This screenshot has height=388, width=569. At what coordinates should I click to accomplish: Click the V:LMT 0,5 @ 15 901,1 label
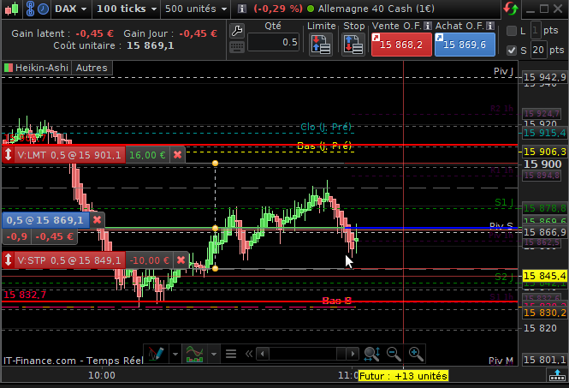click(x=69, y=155)
